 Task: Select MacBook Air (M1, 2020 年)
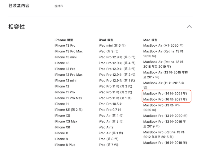click(x=163, y=45)
